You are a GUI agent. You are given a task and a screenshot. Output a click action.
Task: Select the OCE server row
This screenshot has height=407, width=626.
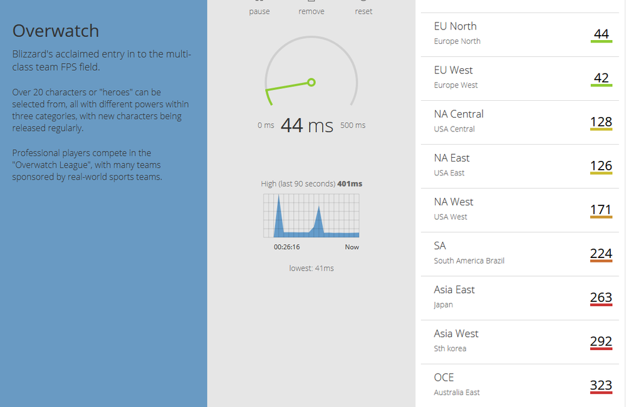click(x=520, y=386)
